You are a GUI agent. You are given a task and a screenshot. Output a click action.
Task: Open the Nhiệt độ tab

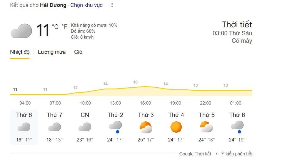[20, 52]
